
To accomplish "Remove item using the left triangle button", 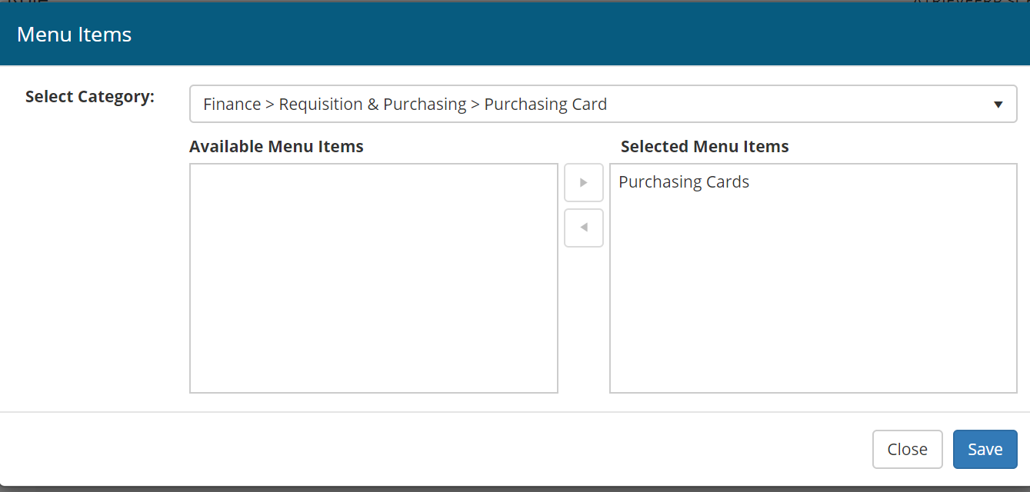I will tap(583, 228).
